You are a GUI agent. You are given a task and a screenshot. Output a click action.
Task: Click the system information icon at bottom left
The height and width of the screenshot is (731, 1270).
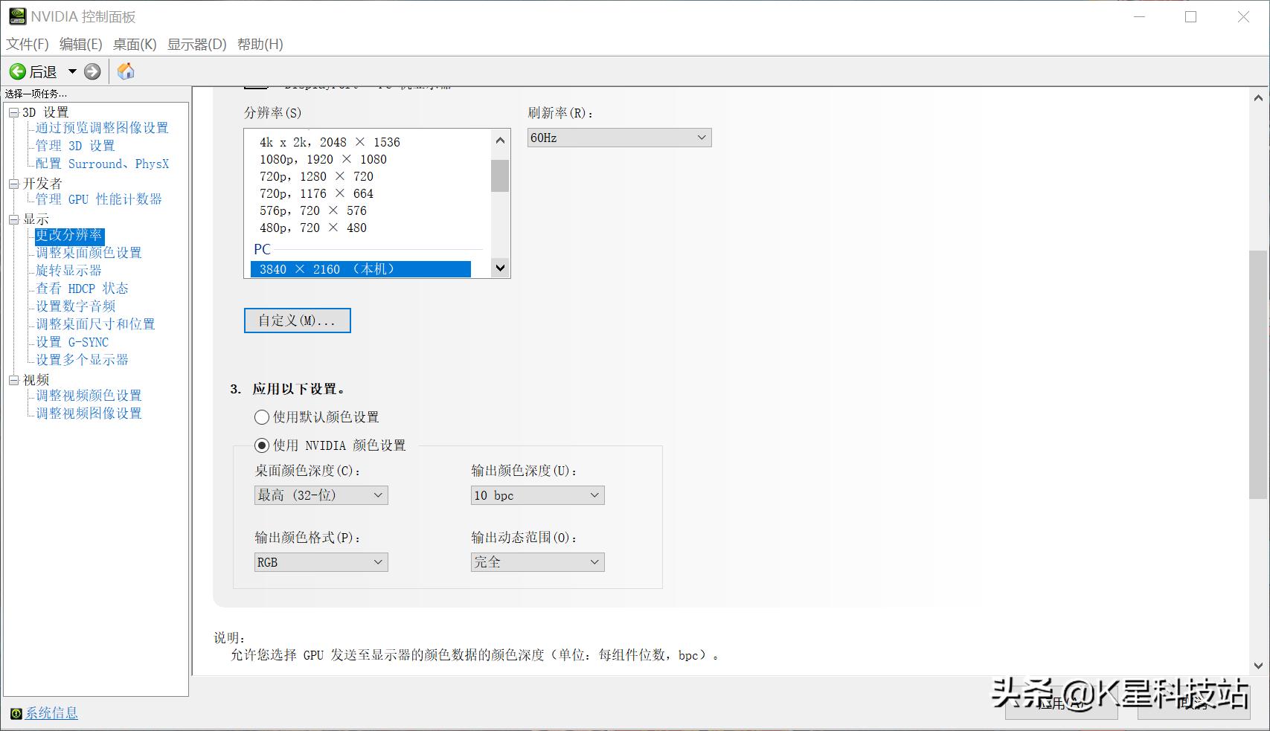click(16, 713)
